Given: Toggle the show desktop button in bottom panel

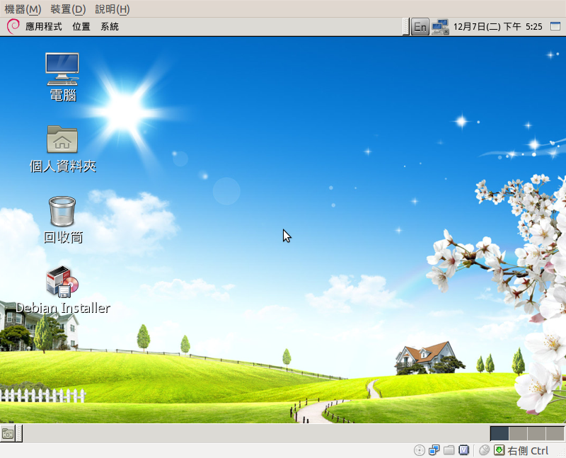Looking at the screenshot, I should [8, 433].
